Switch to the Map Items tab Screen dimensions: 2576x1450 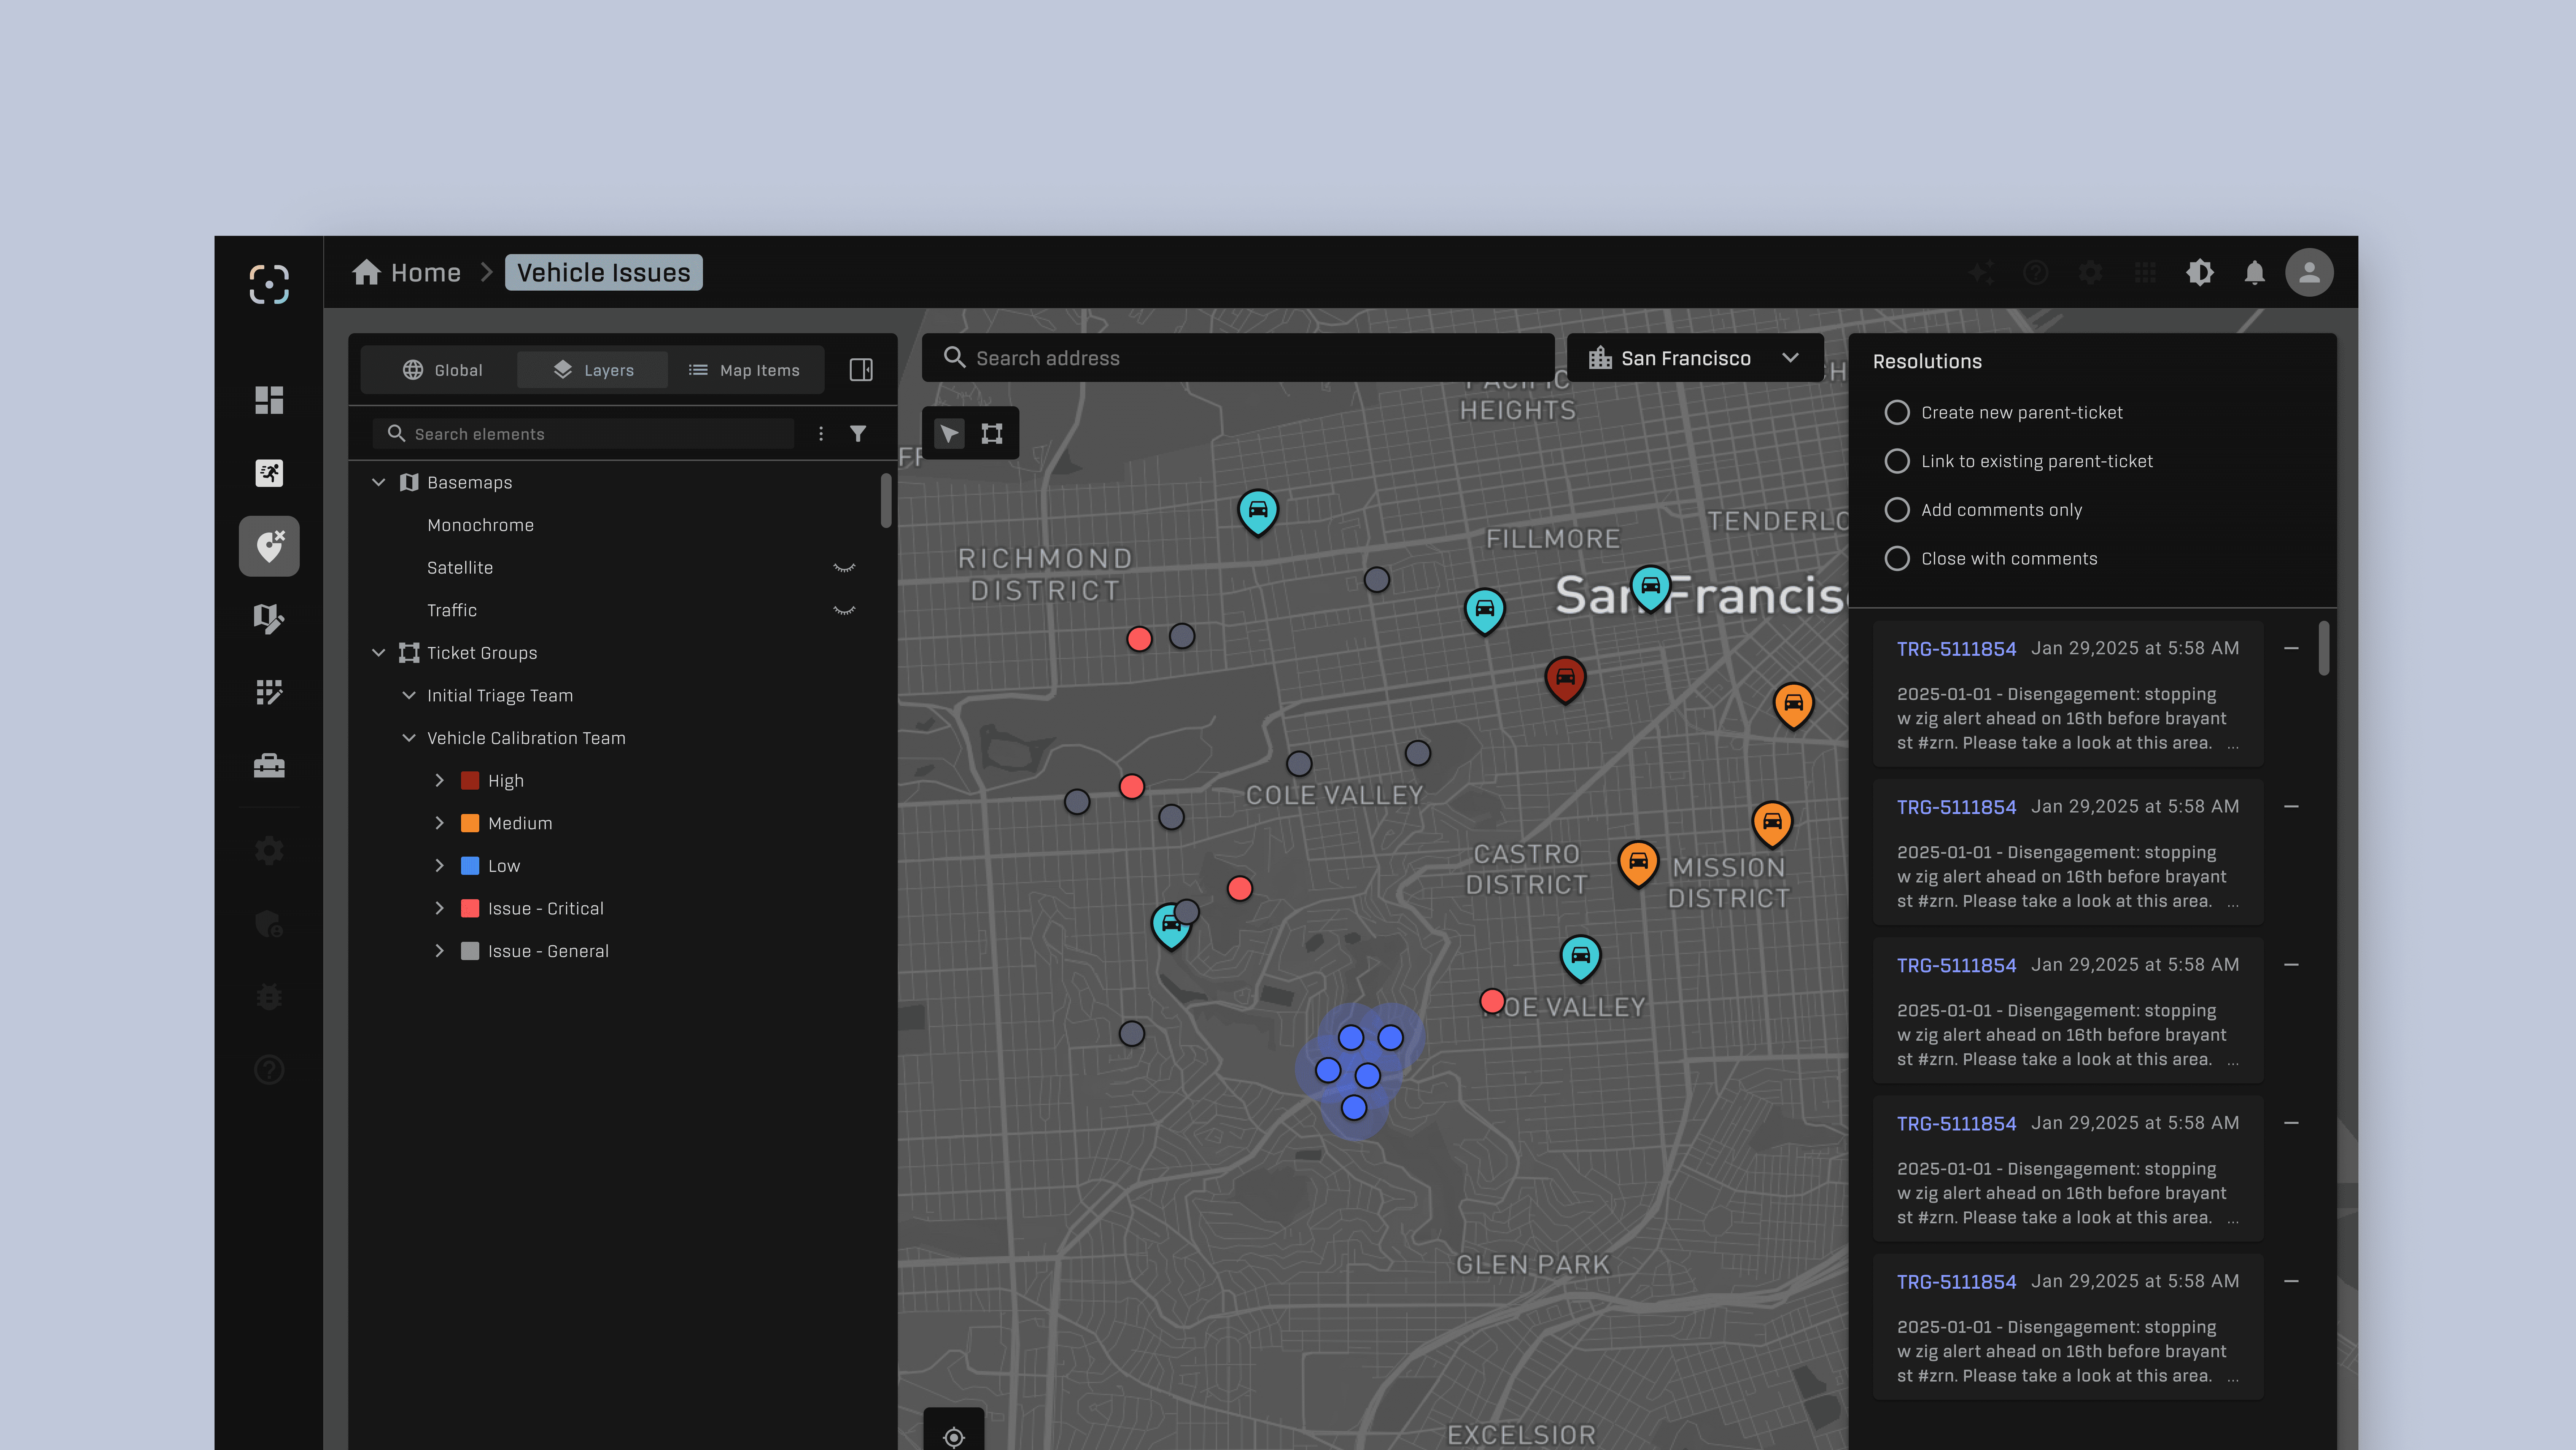point(744,370)
